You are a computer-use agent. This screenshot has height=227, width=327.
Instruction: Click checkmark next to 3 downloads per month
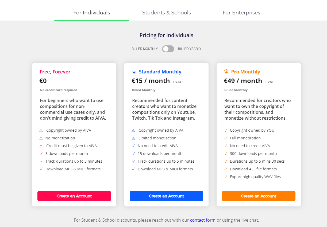tap(41, 154)
